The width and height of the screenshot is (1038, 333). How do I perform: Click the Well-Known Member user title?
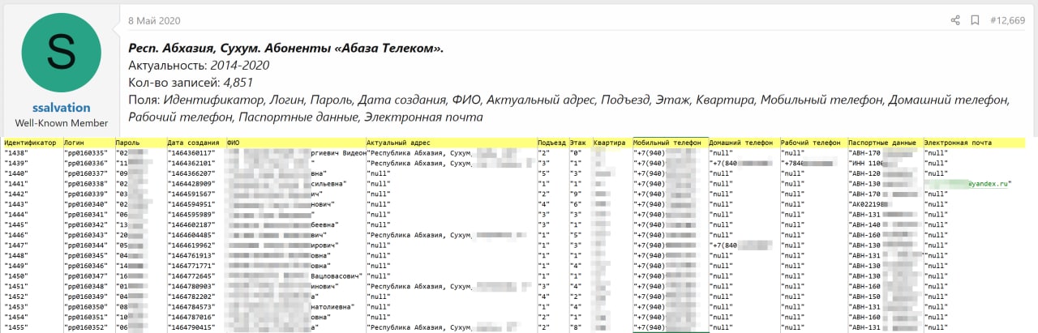pos(62,123)
